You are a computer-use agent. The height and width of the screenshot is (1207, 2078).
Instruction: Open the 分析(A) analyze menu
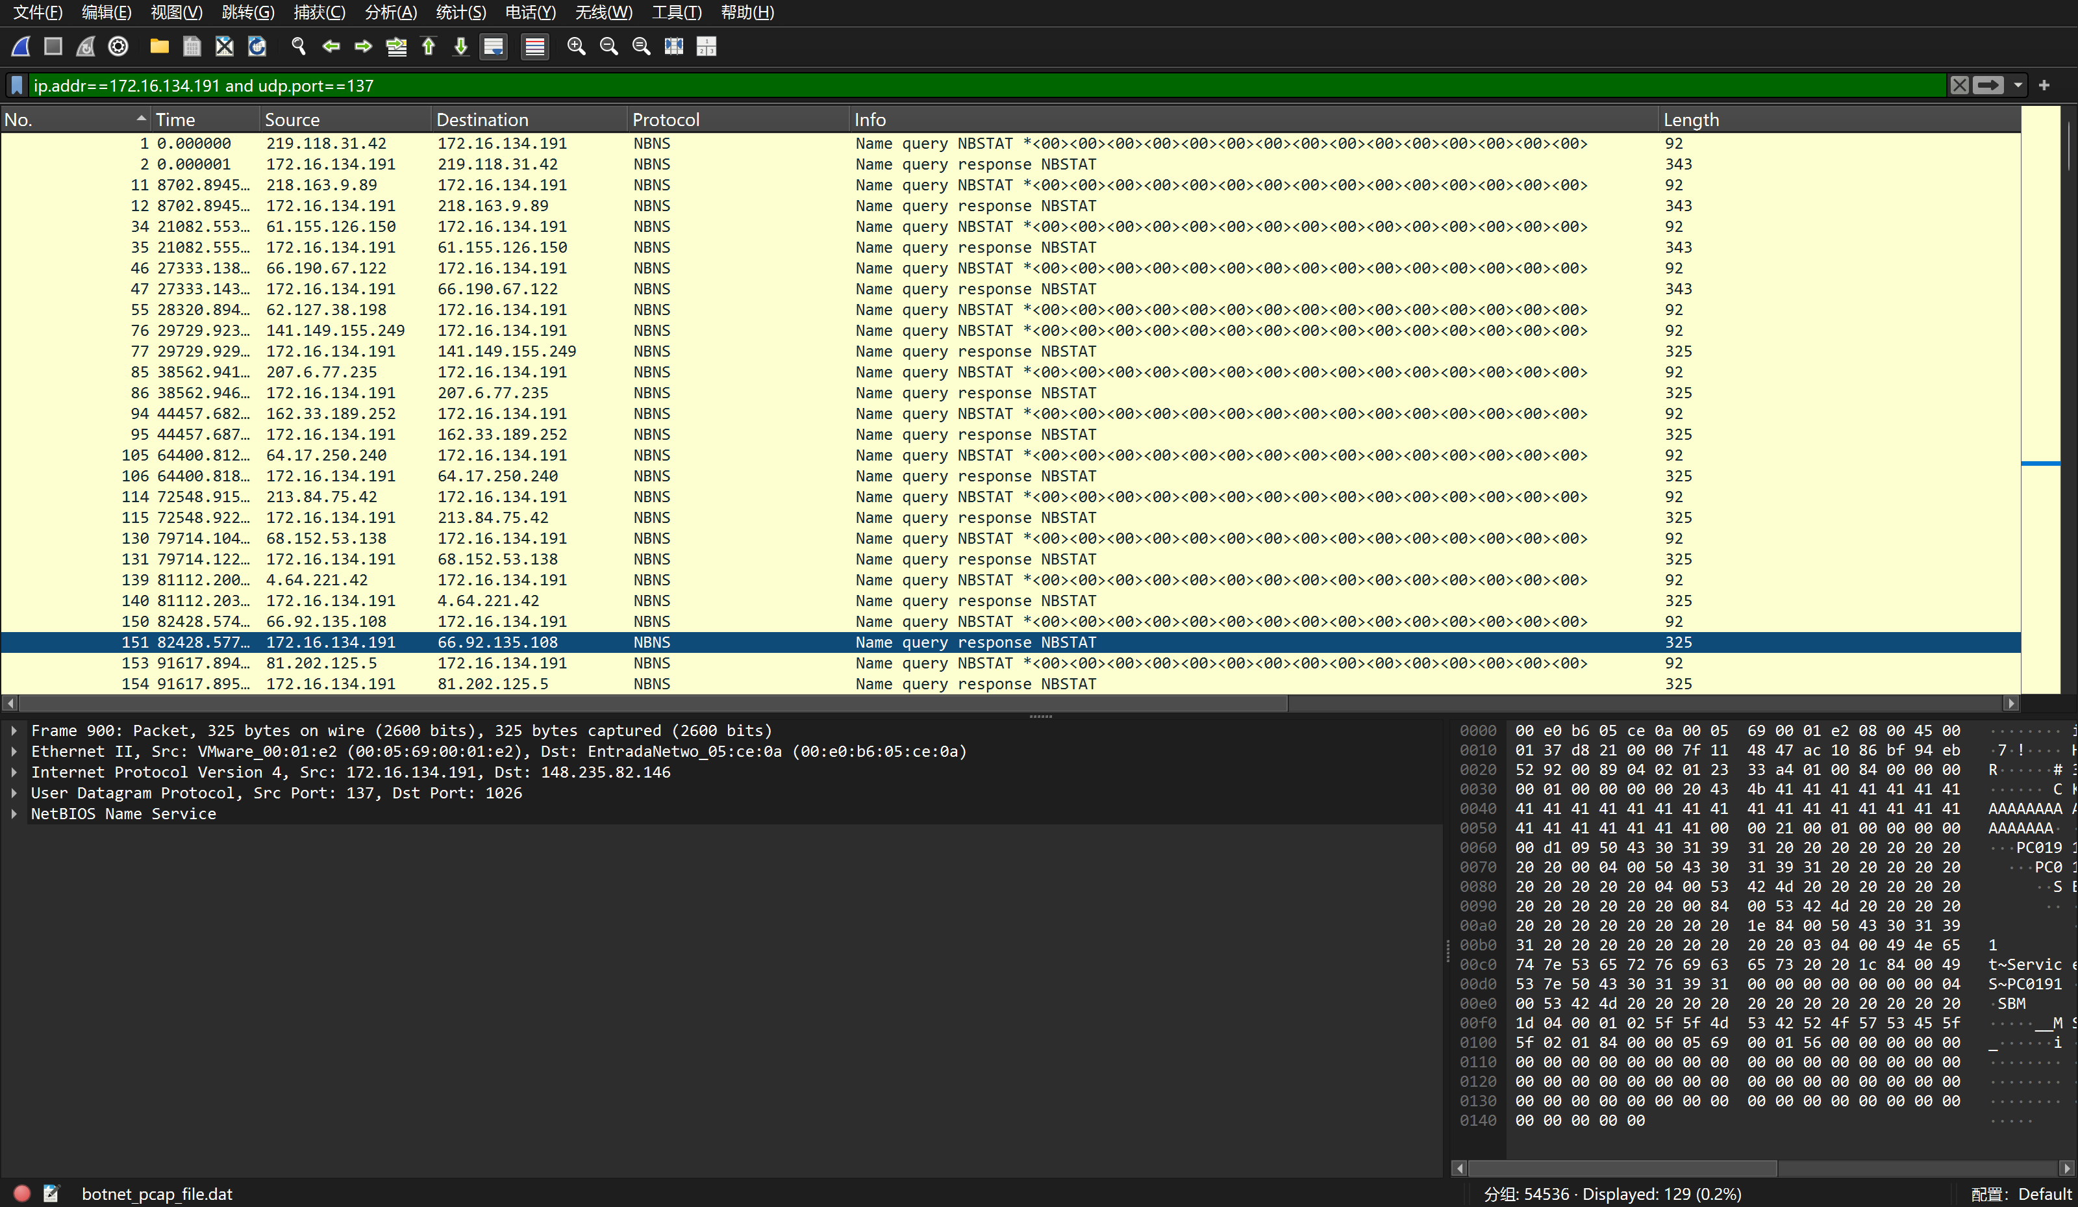coord(390,12)
